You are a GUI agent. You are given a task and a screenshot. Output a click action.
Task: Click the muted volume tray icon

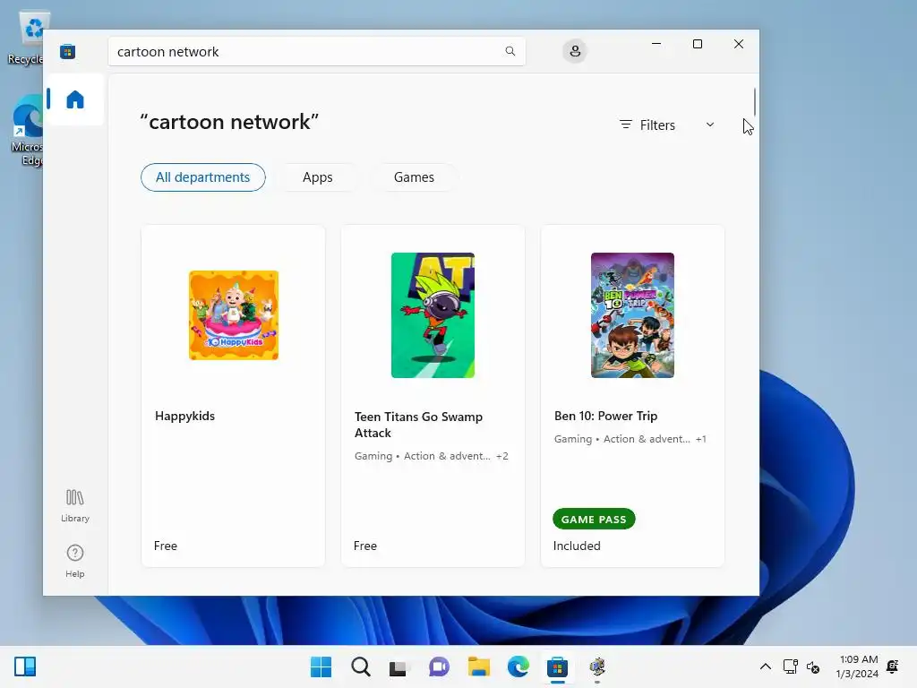click(813, 666)
